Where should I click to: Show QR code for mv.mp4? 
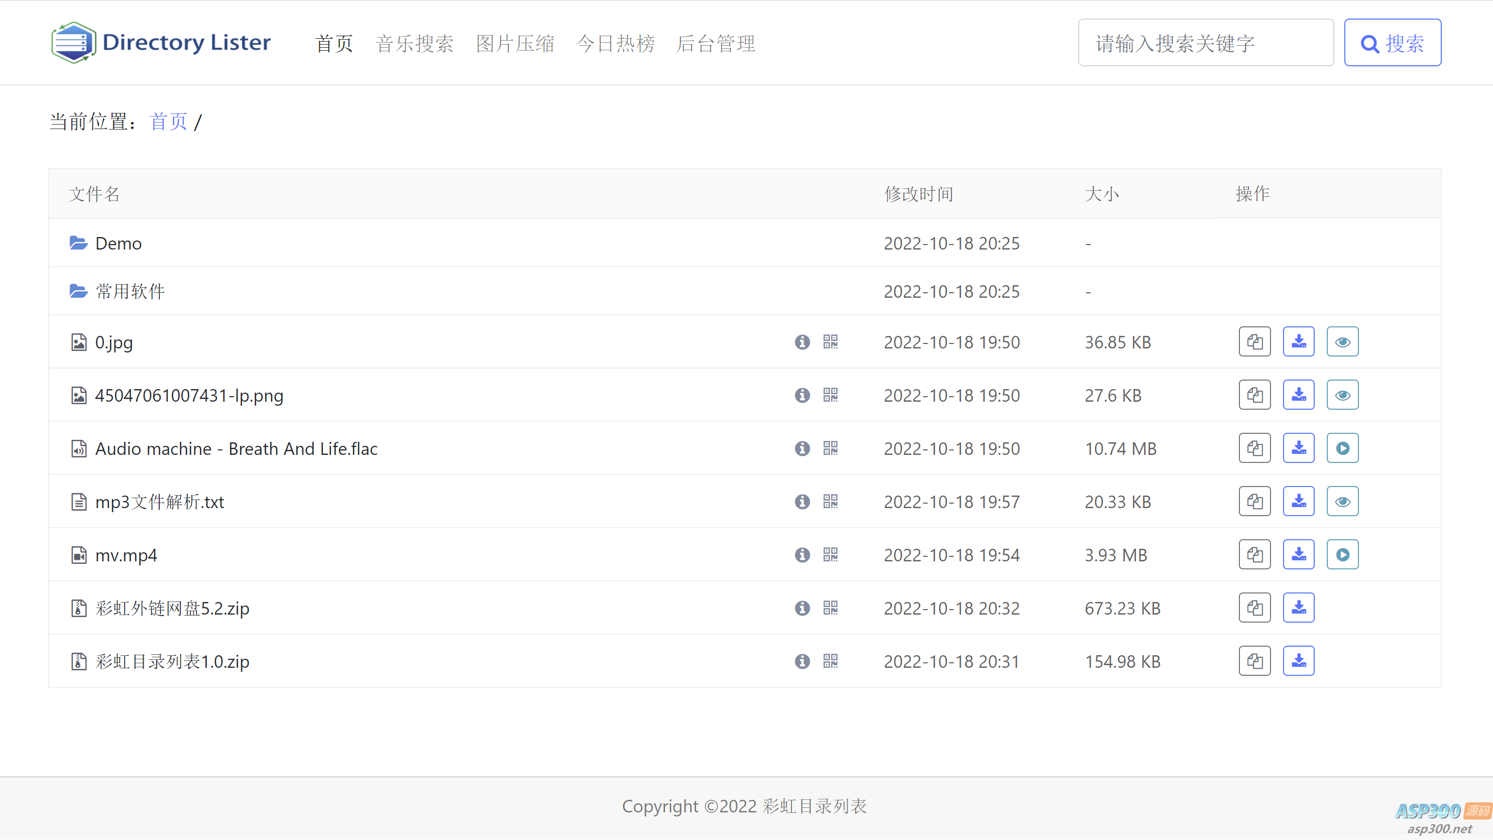830,555
